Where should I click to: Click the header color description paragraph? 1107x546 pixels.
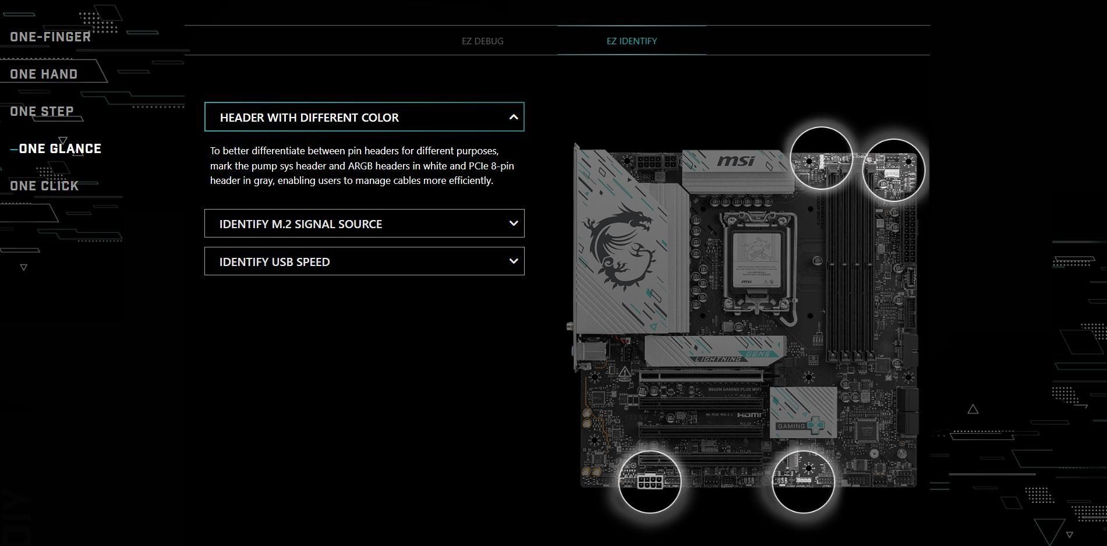pos(362,166)
